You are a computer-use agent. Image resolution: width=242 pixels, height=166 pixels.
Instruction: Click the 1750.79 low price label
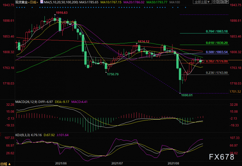pyautogui.click(x=113, y=74)
